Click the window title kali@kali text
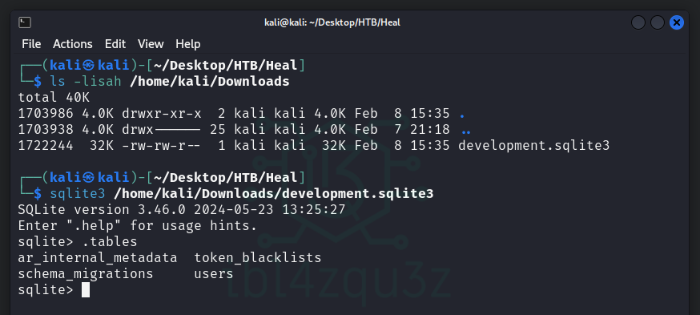 point(332,22)
